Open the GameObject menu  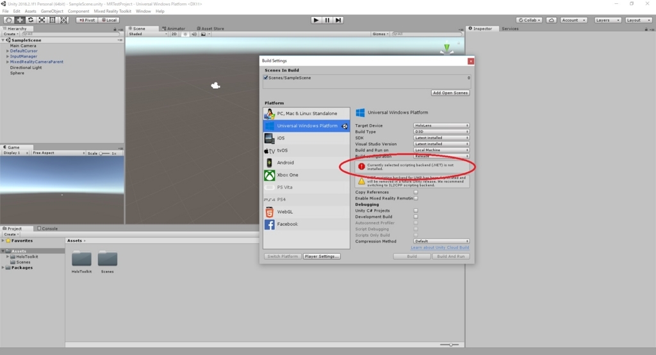click(x=52, y=12)
